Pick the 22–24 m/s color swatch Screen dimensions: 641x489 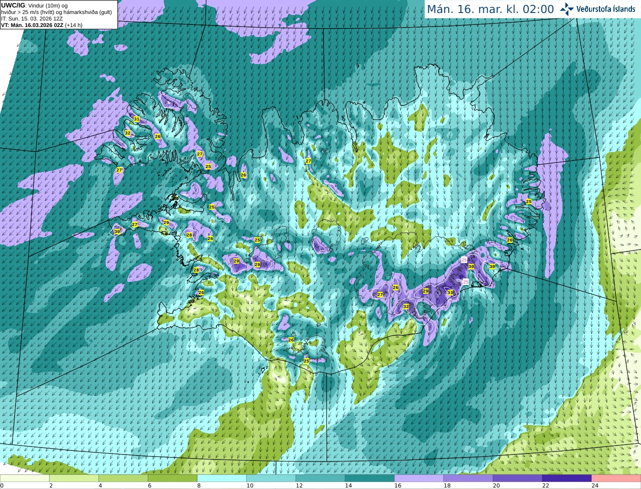(x=567, y=478)
